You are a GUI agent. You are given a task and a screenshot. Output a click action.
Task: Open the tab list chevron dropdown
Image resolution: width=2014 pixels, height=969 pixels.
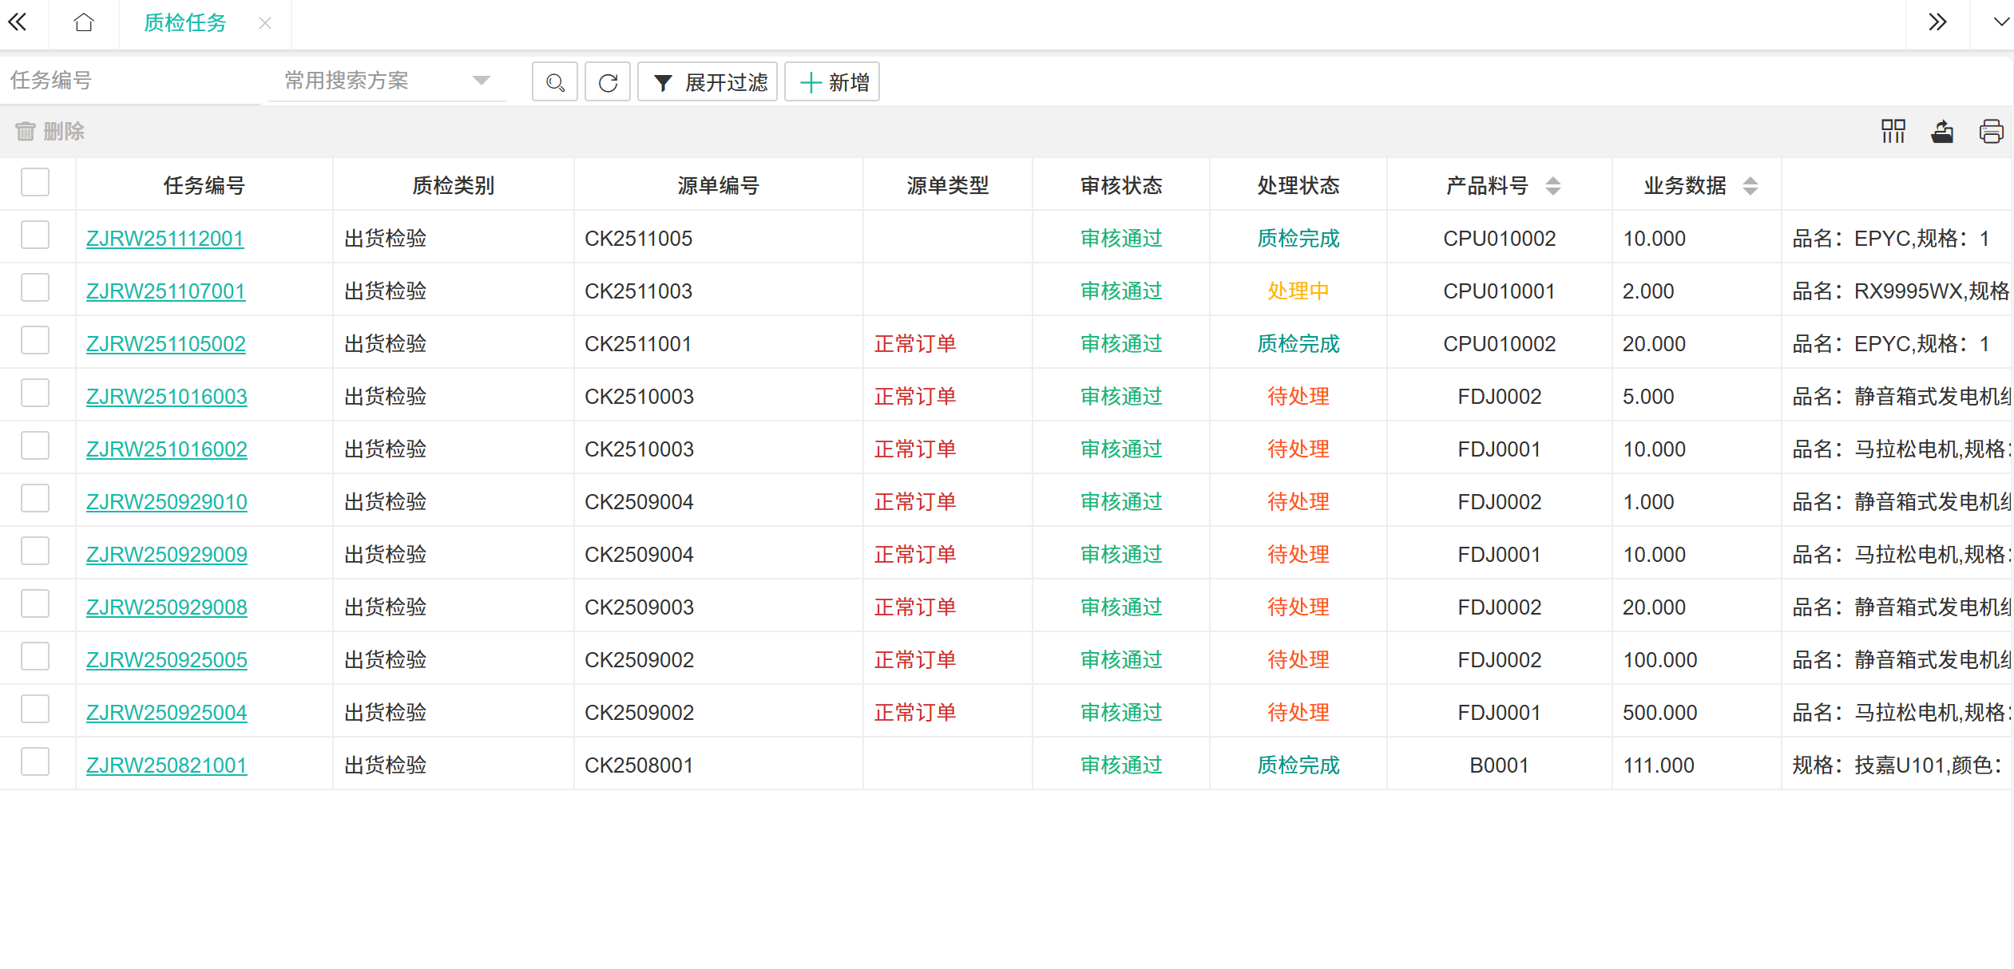2000,22
